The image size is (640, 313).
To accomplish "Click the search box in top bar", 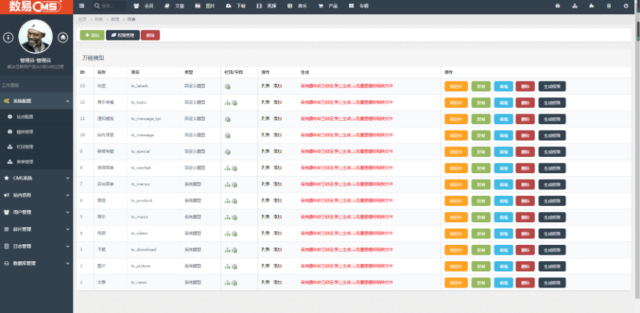I will (109, 6).
